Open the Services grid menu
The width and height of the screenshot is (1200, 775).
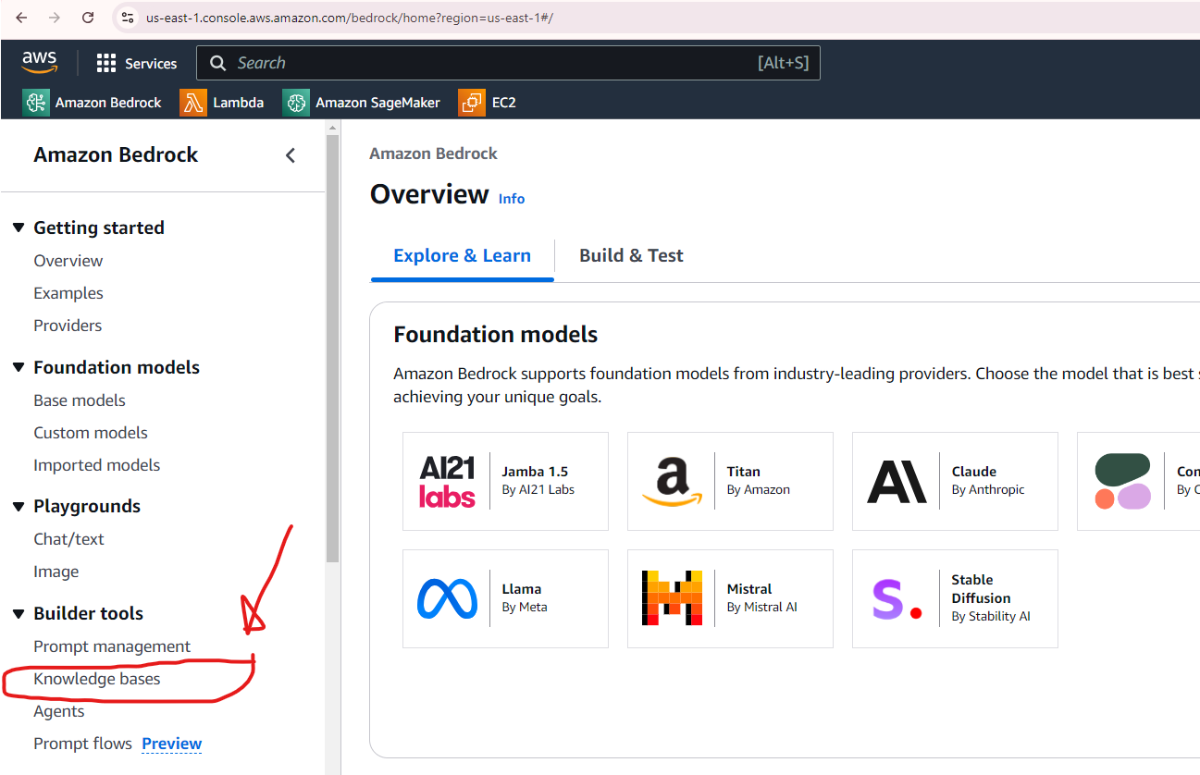[x=137, y=63]
